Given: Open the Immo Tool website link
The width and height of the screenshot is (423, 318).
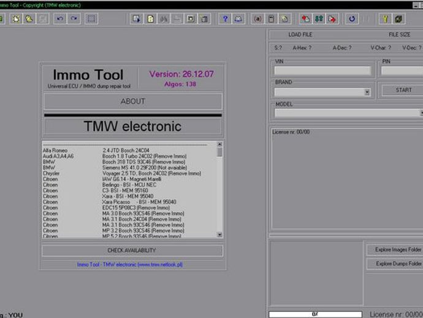Looking at the screenshot, I should tap(130, 265).
